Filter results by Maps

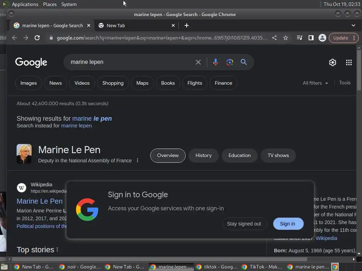click(142, 83)
